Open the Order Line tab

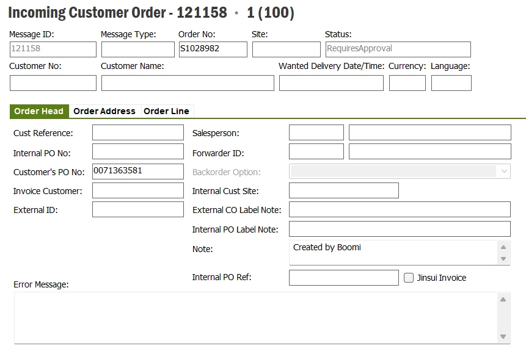[166, 111]
